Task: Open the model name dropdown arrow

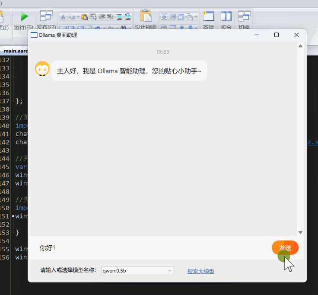Action: coord(169,271)
